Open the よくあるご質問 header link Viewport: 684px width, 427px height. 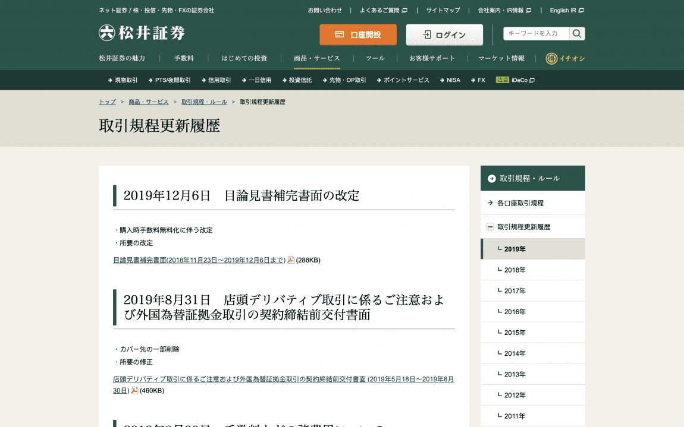383,10
